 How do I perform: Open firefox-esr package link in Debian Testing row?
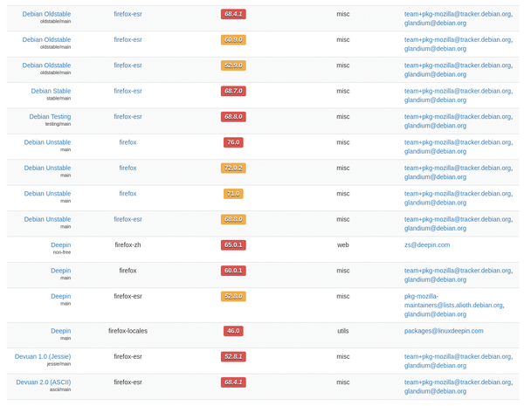(x=128, y=117)
